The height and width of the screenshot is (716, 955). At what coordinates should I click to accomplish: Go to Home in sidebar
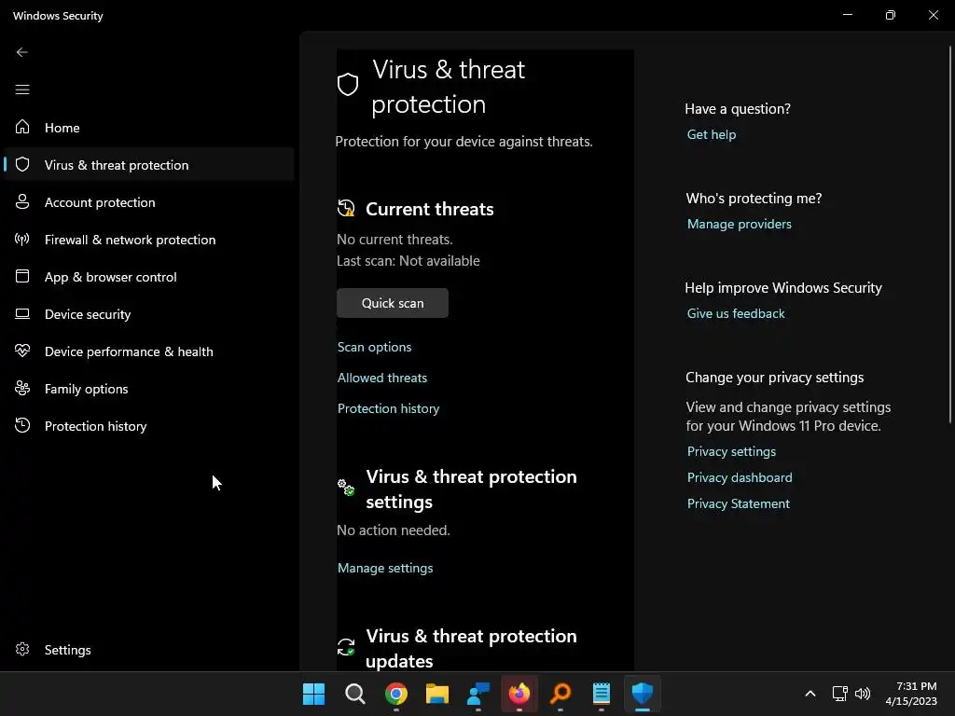pyautogui.click(x=148, y=127)
